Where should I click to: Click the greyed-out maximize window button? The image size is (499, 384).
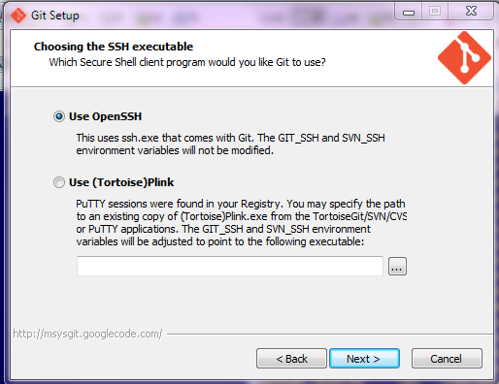pos(435,12)
